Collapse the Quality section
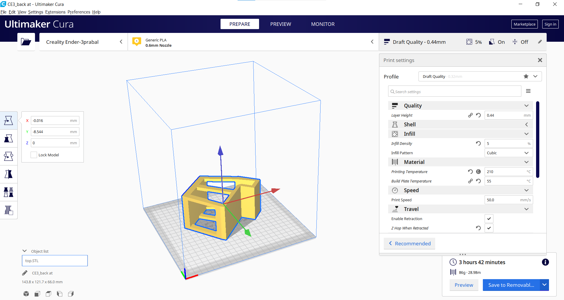The image size is (564, 300). coord(460,105)
